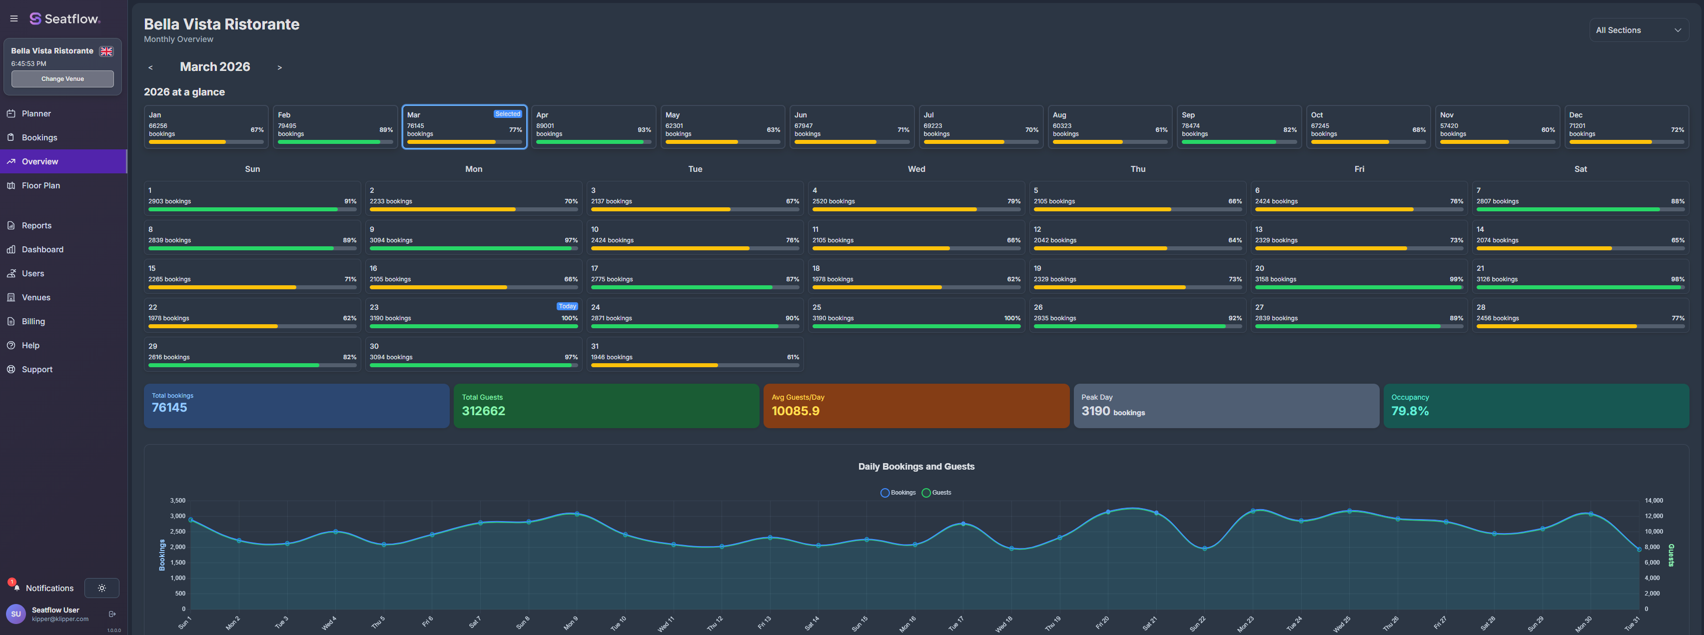This screenshot has width=1704, height=635.
Task: Open the All Sections dropdown
Action: click(1638, 30)
